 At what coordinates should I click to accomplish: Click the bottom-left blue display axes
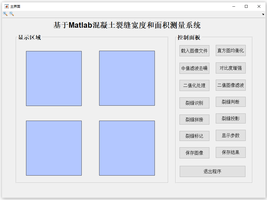tap(54, 148)
